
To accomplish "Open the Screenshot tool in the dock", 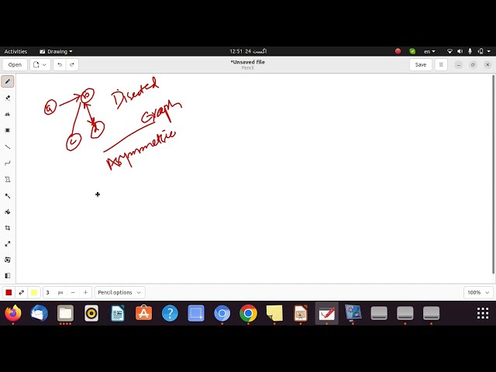I will coord(196,313).
